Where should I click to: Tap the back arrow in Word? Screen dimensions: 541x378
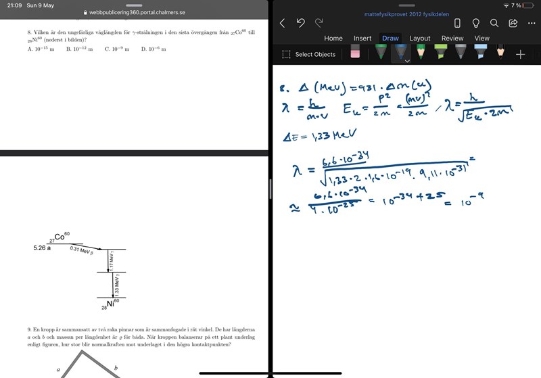pos(282,23)
